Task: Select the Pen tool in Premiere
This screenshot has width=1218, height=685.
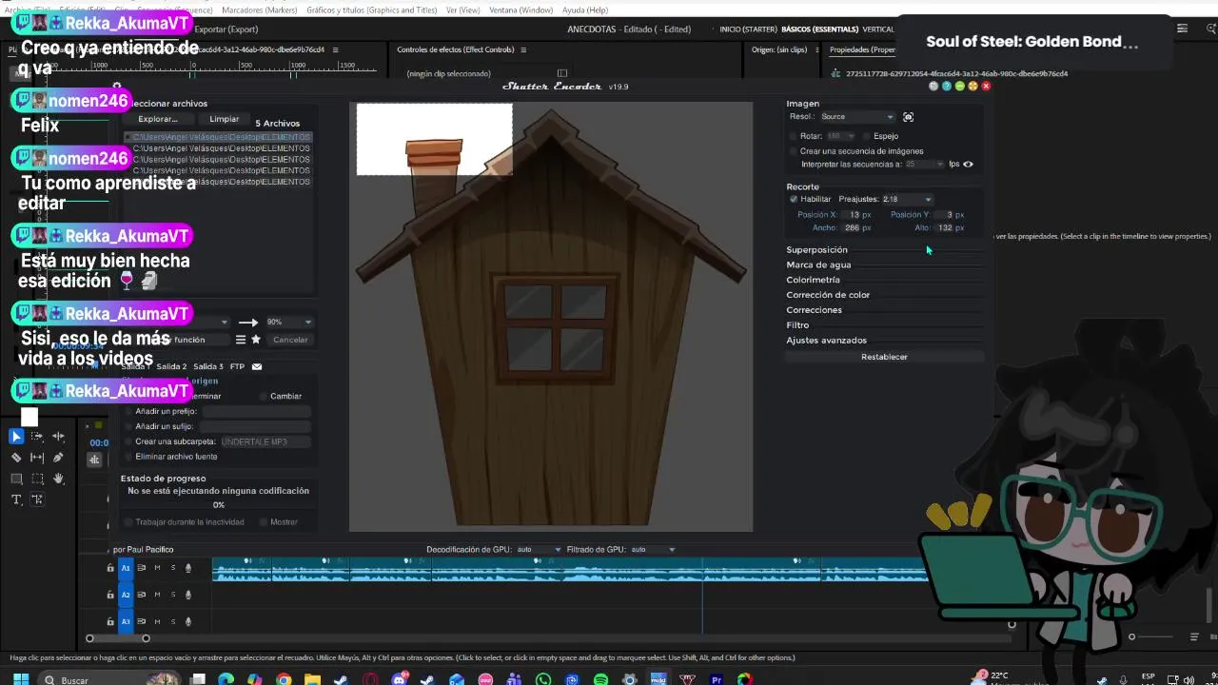Action: pos(58,458)
